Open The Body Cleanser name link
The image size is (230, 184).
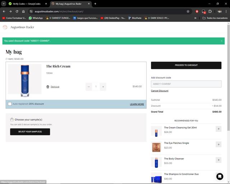click(x=174, y=159)
